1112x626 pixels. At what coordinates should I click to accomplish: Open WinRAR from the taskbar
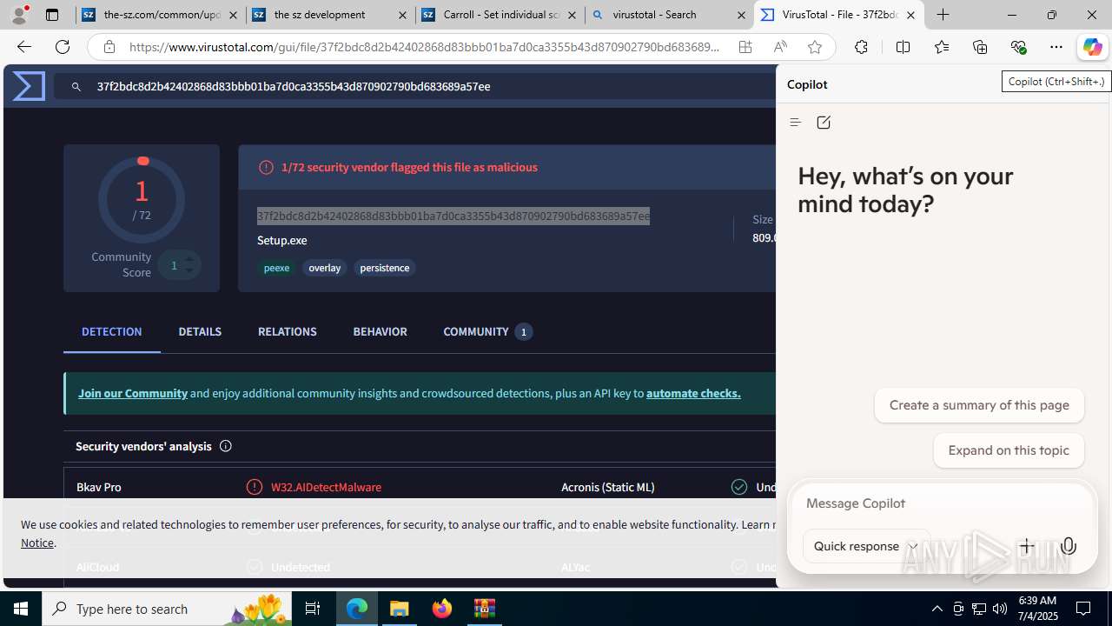point(485,609)
